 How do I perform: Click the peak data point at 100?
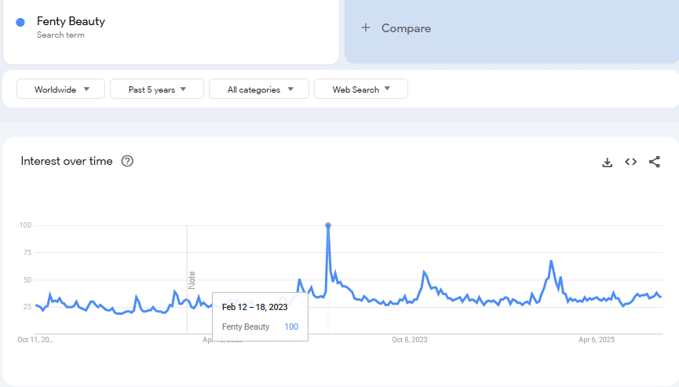click(x=328, y=226)
